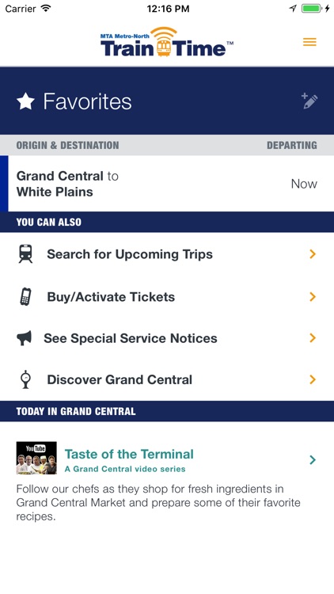The image size is (334, 594).
Task: Open Buy/Activate Tickets
Action: point(167,297)
